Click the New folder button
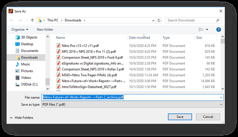The width and height of the screenshot is (238, 137). (x=45, y=29)
